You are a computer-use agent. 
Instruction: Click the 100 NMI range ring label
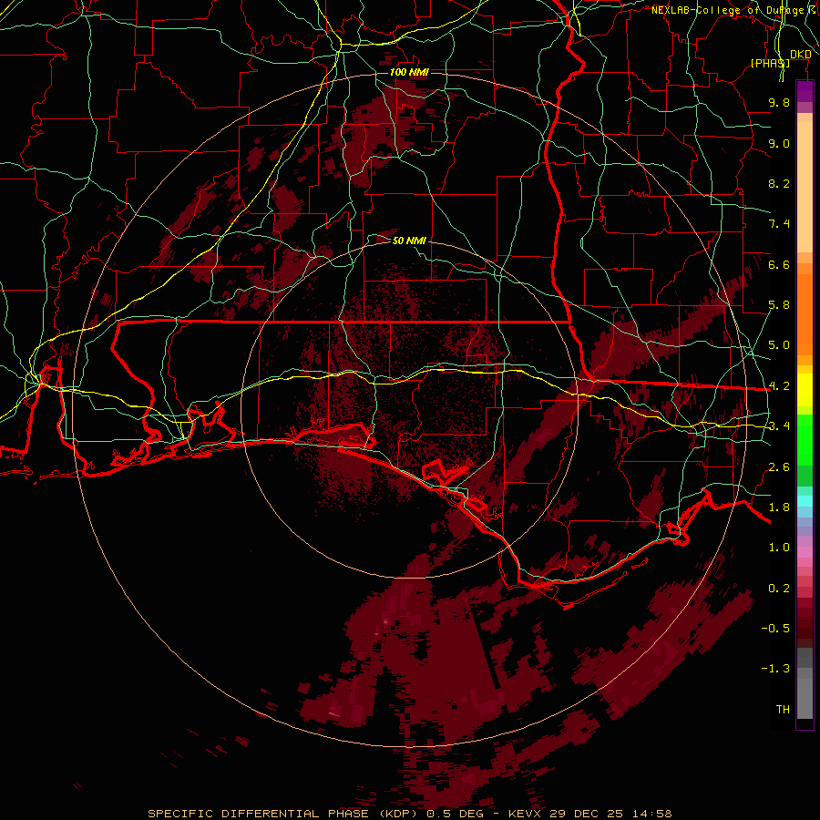click(x=409, y=72)
